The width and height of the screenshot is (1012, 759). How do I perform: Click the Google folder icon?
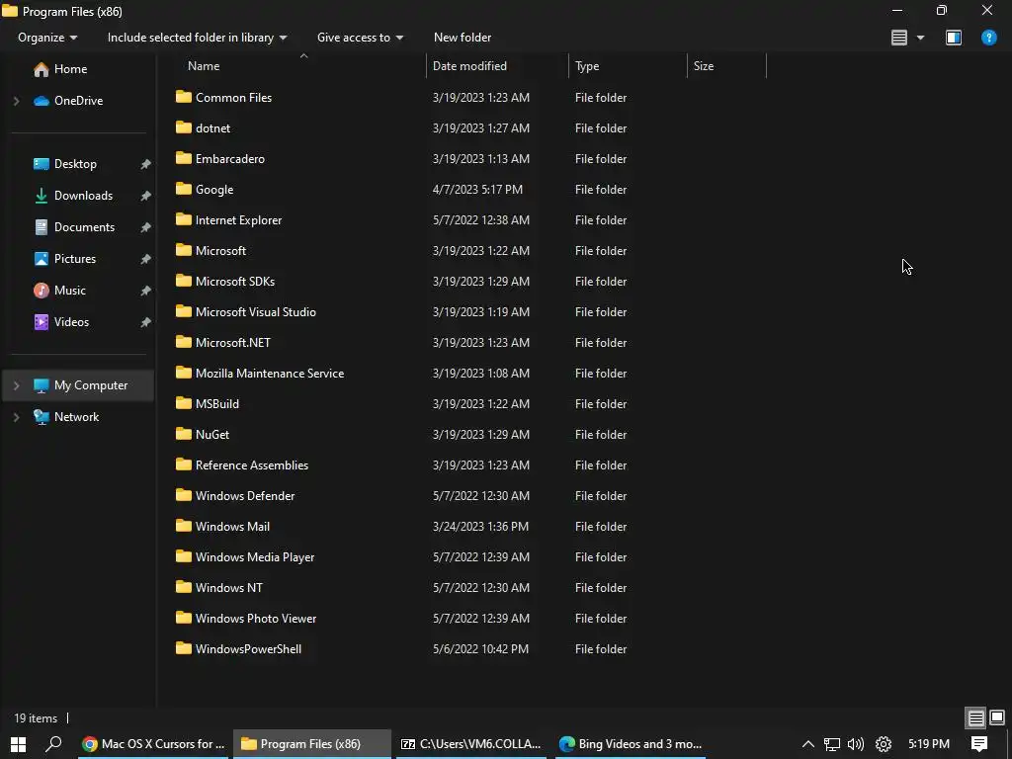click(x=183, y=189)
